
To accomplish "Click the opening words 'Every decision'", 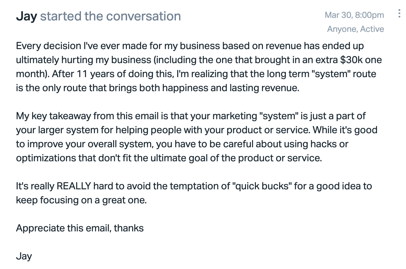I will pyautogui.click(x=49, y=46).
